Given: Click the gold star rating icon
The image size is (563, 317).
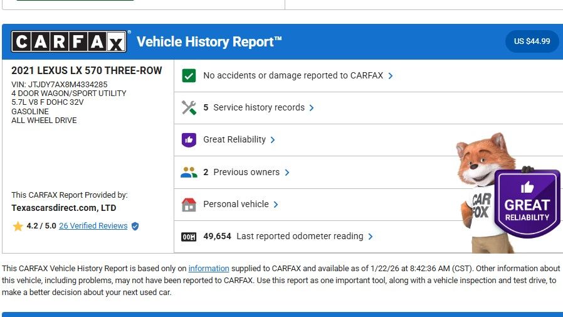Looking at the screenshot, I should tap(18, 226).
